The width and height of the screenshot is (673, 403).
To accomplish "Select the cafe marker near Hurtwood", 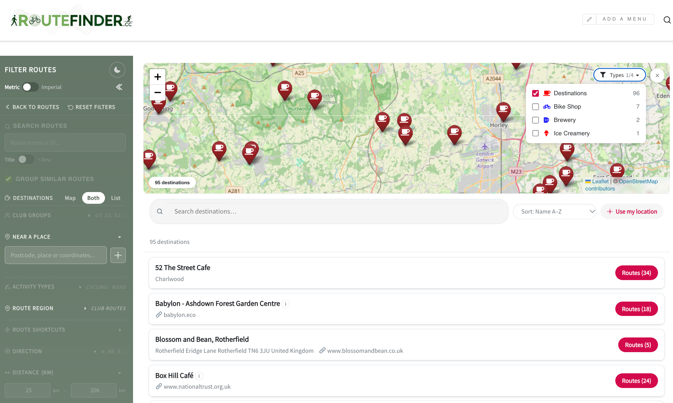I will pyautogui.click(x=315, y=99).
